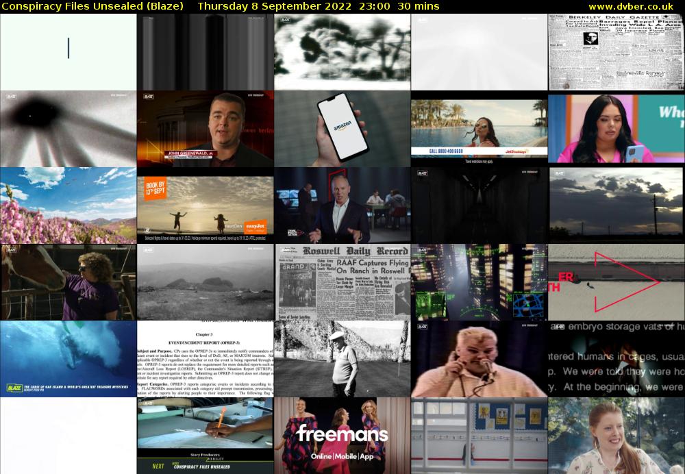Select the woman with horse thumbnail

click(68, 282)
